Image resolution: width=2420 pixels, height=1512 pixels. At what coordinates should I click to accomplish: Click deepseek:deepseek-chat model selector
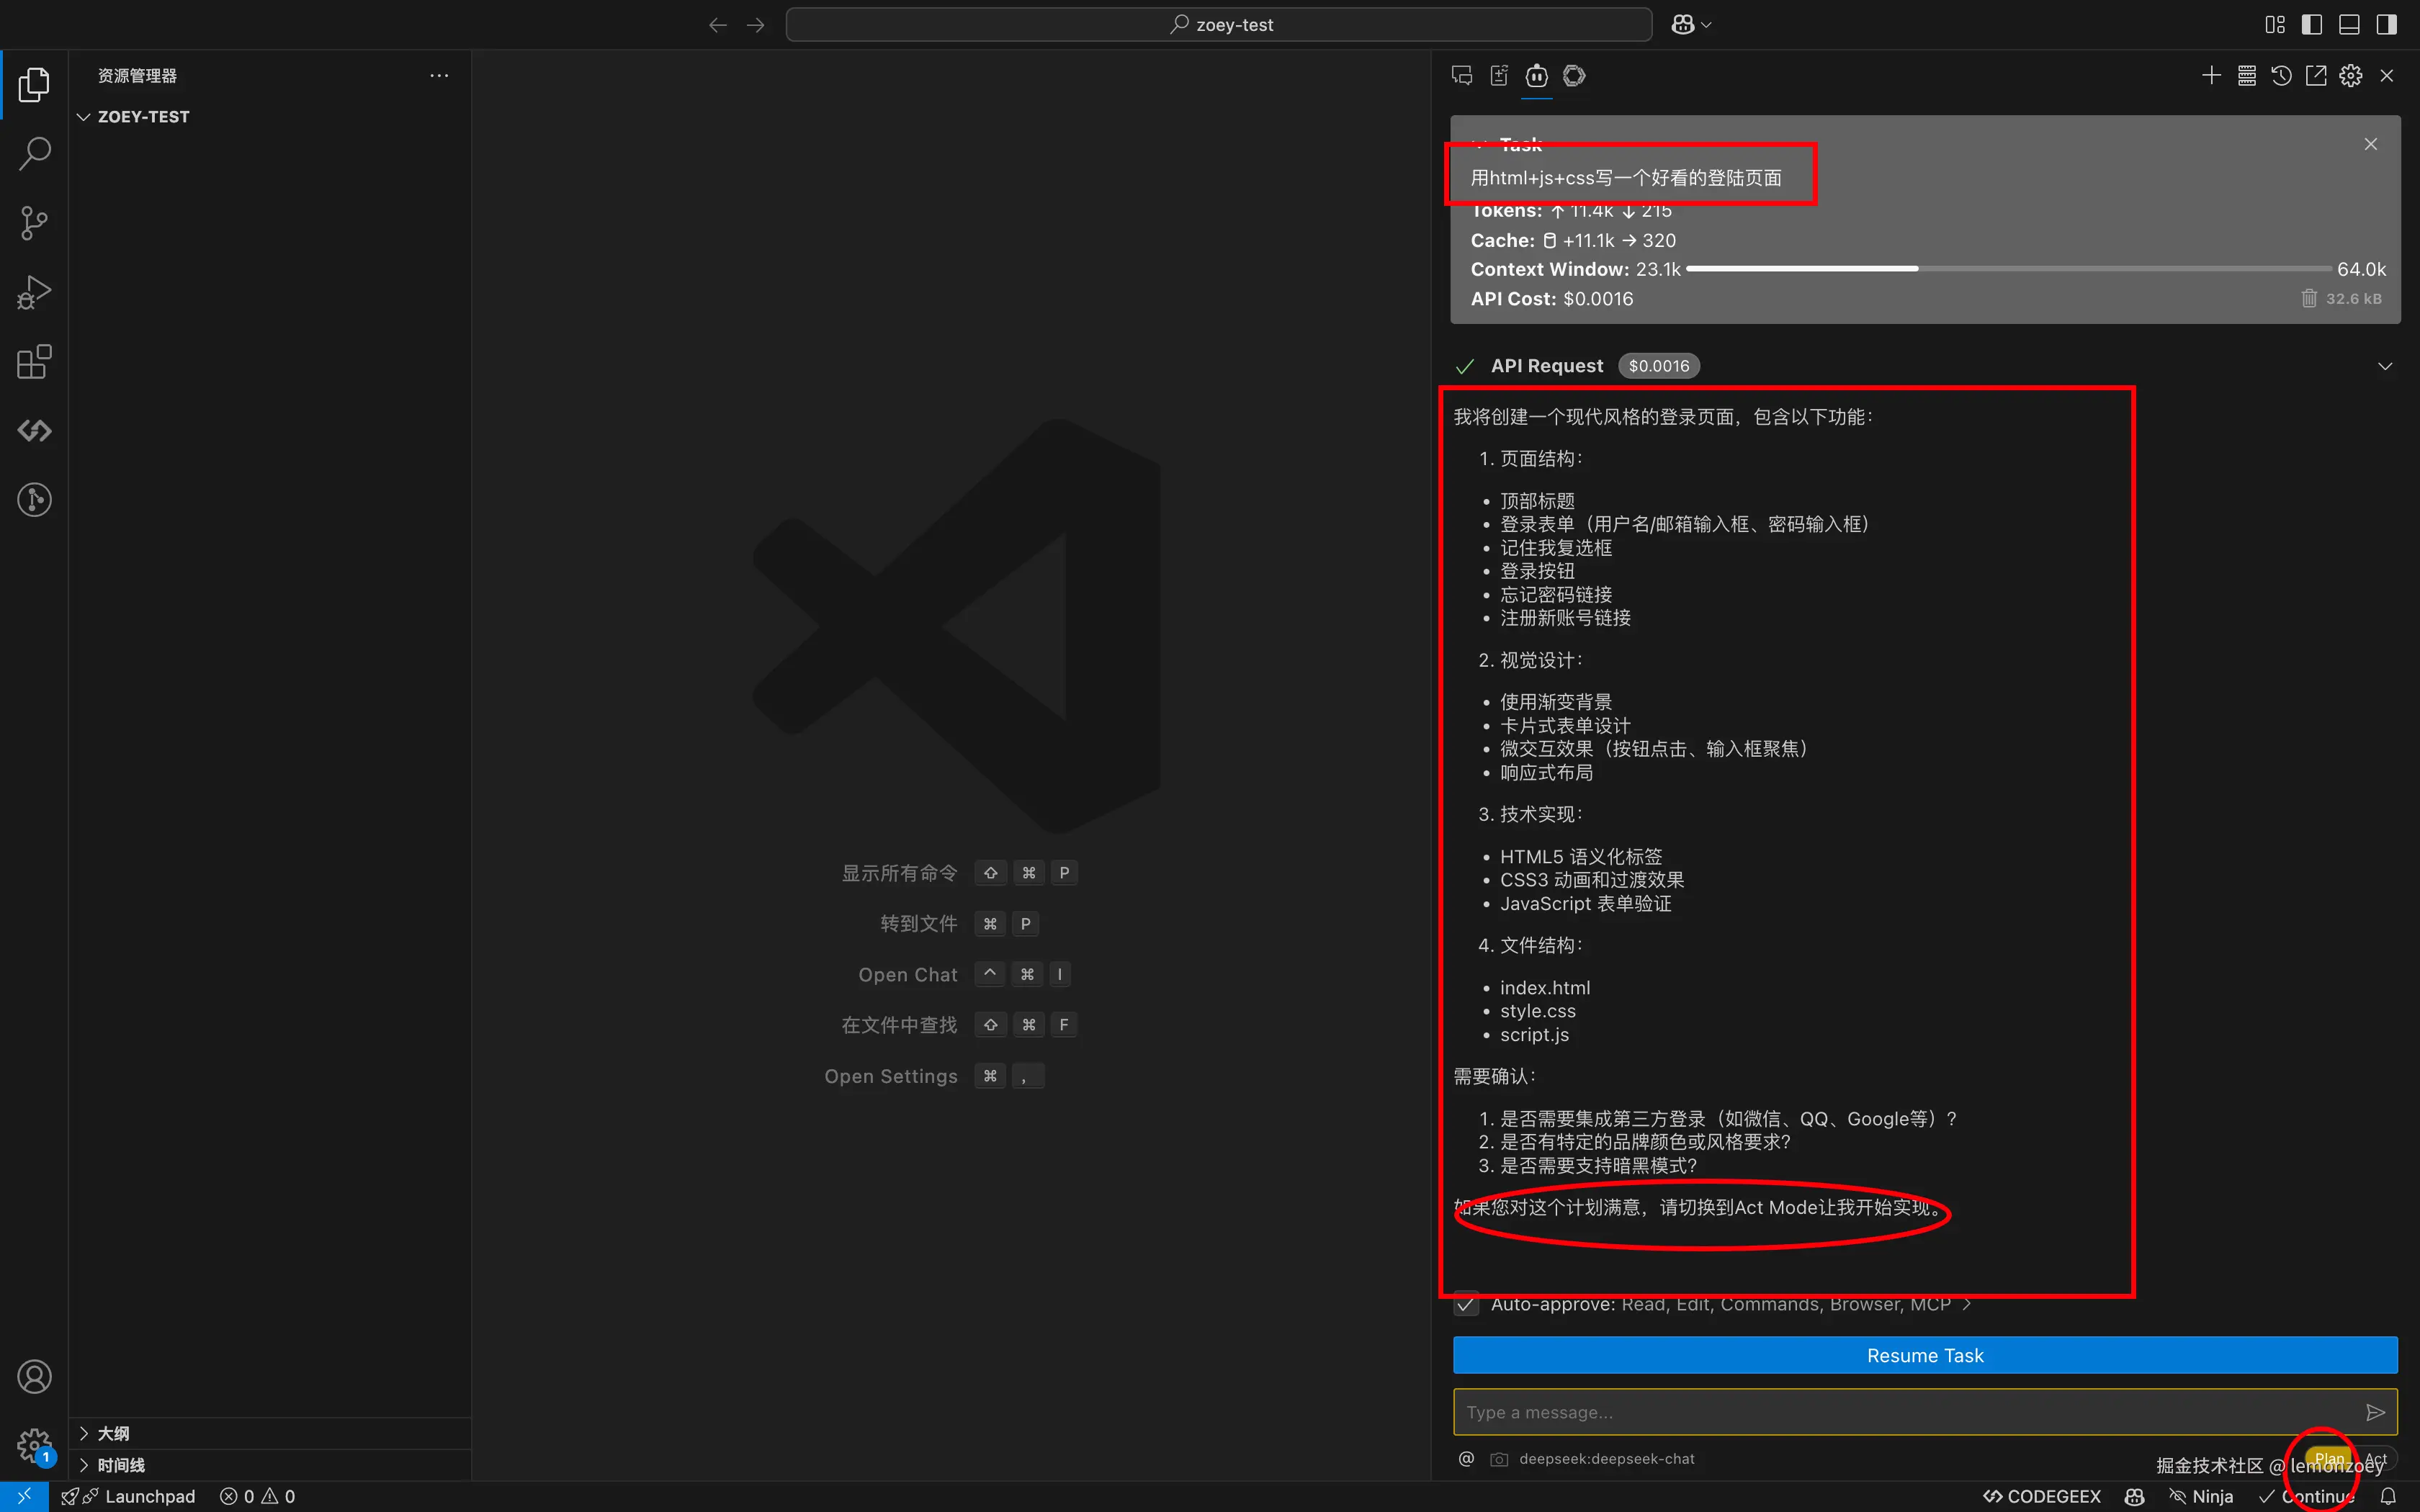point(1606,1459)
